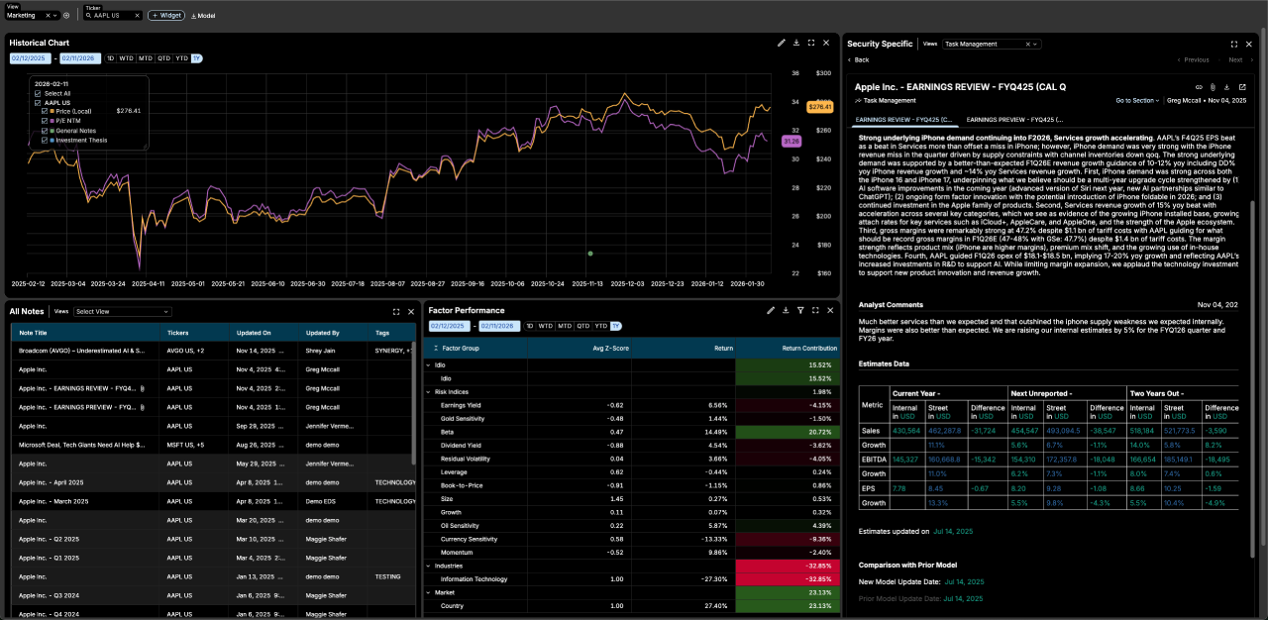1268x620 pixels.
Task: Collapse the Idio factor group
Action: coord(429,365)
